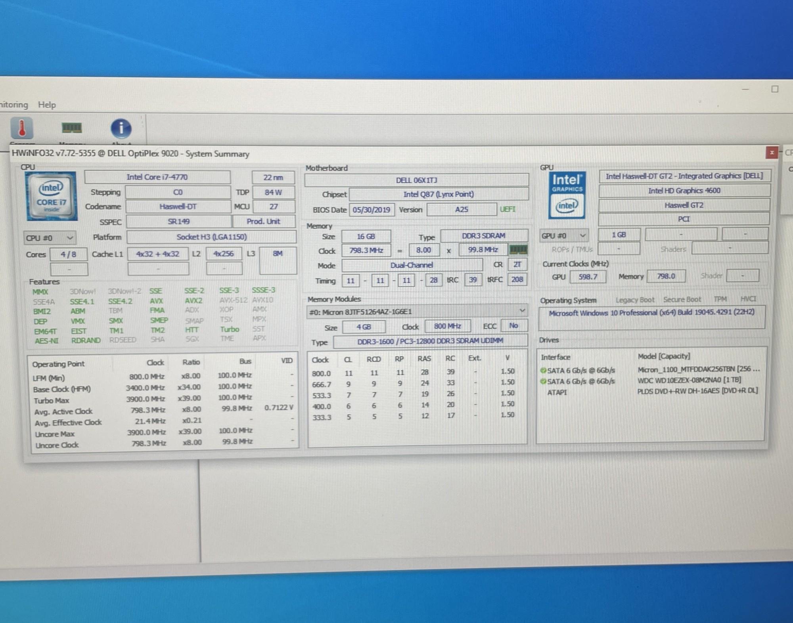
Task: Click the BIOS date 05/30/2019 field
Action: [x=372, y=210]
